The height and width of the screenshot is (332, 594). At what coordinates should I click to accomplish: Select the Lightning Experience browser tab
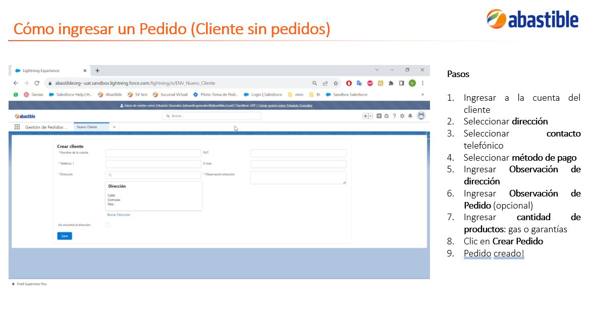[50, 71]
